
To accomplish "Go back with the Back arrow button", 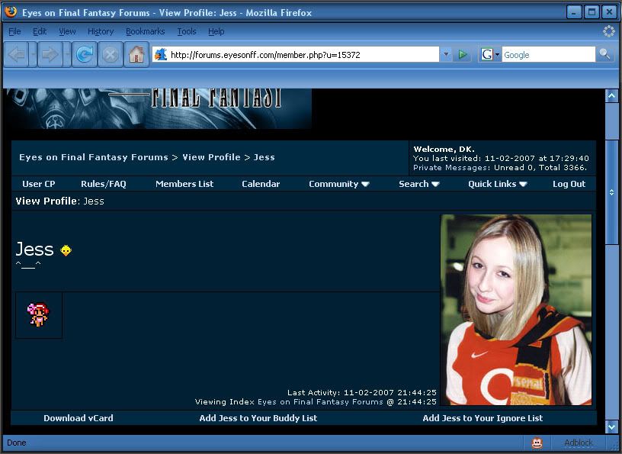I will (17, 54).
